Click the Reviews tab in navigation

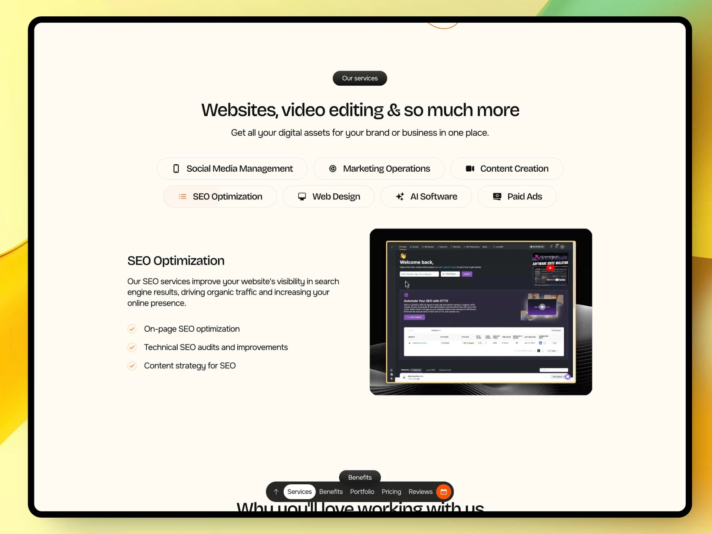tap(421, 491)
